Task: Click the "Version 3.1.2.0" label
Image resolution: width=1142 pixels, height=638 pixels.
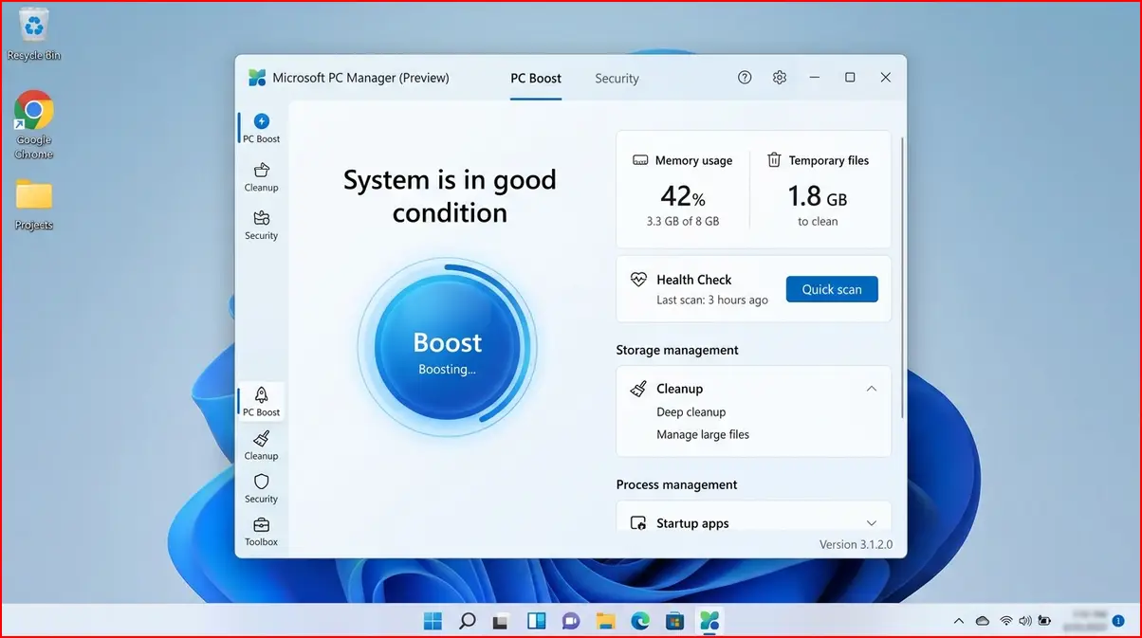Action: coord(856,545)
